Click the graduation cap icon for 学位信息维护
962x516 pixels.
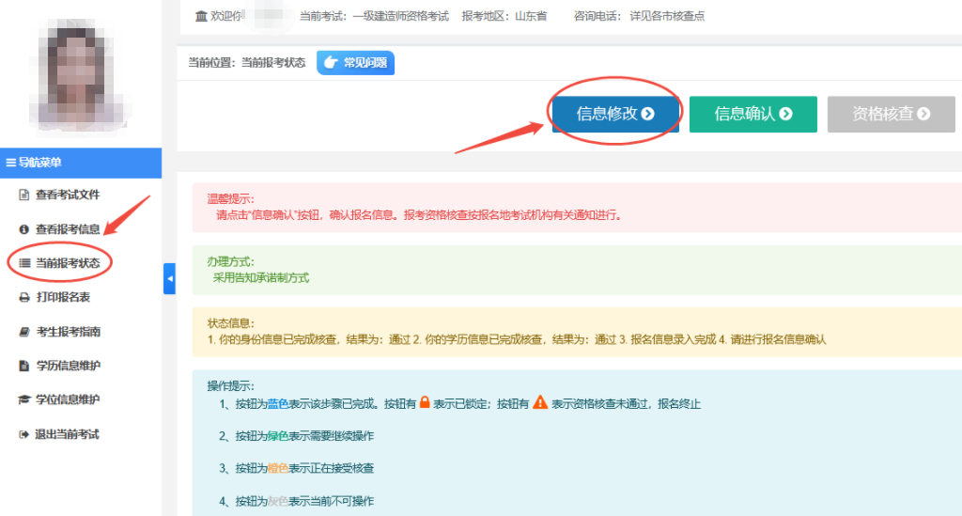(24, 399)
